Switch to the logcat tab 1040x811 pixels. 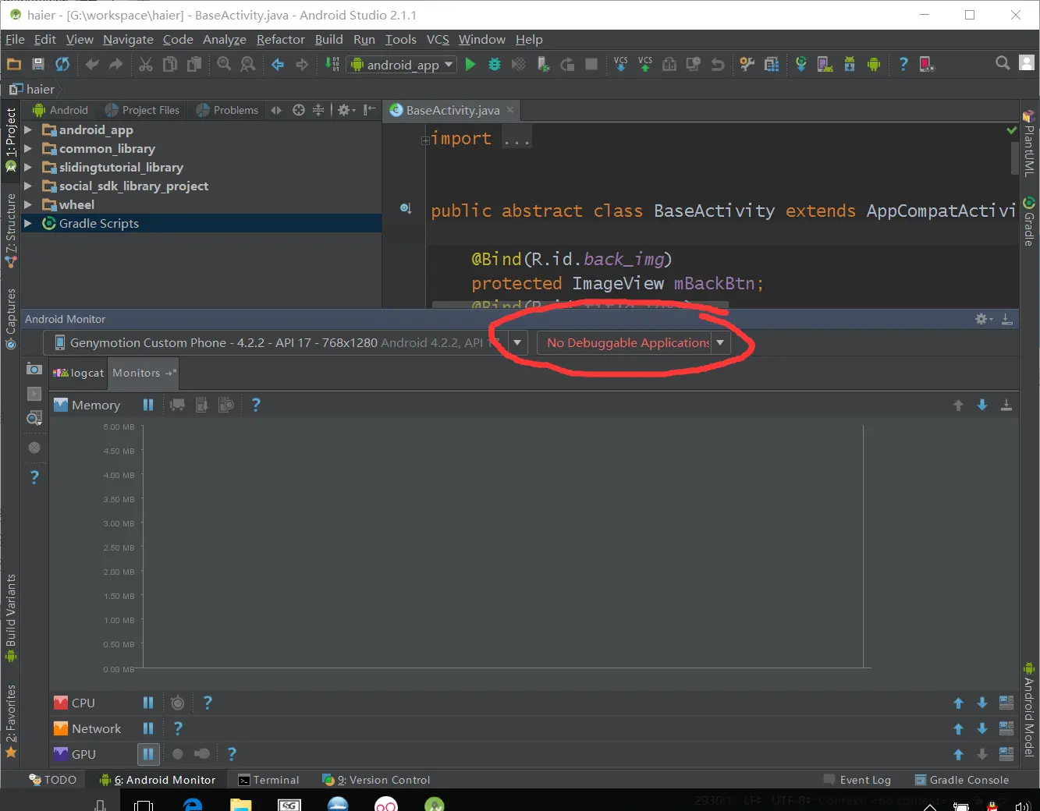click(x=79, y=373)
